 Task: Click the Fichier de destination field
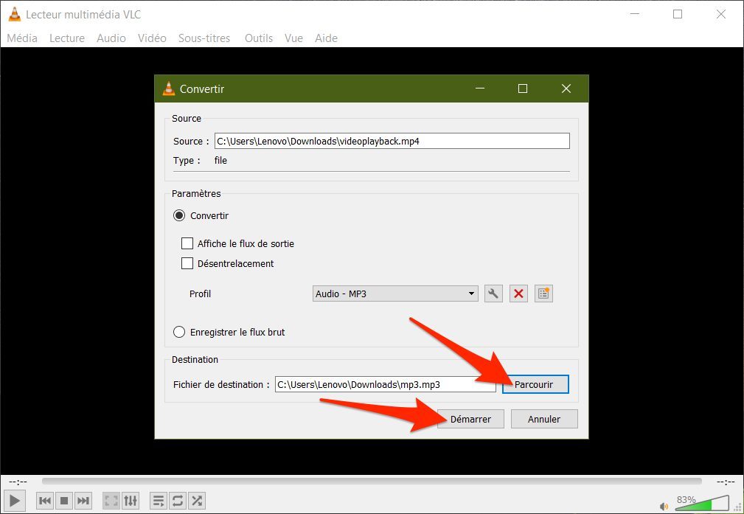[x=386, y=384]
